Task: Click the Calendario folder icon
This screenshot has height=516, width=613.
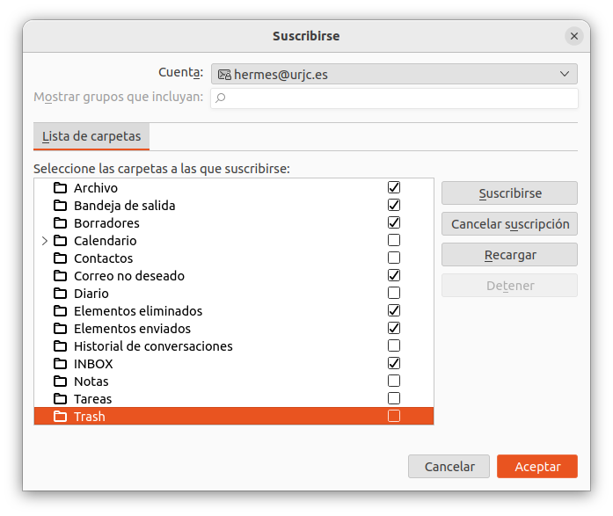Action: click(x=60, y=241)
